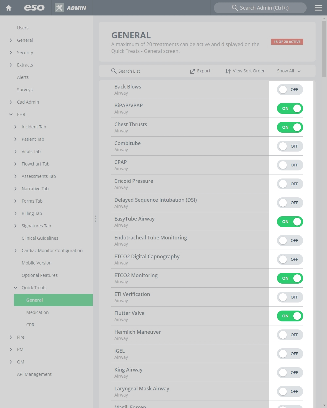This screenshot has height=408, width=327.
Task: Click the Search List magnifier icon
Action: (114, 71)
